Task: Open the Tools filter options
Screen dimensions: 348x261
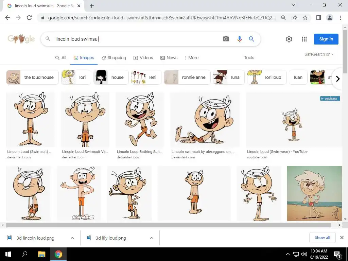Action: tap(249, 58)
